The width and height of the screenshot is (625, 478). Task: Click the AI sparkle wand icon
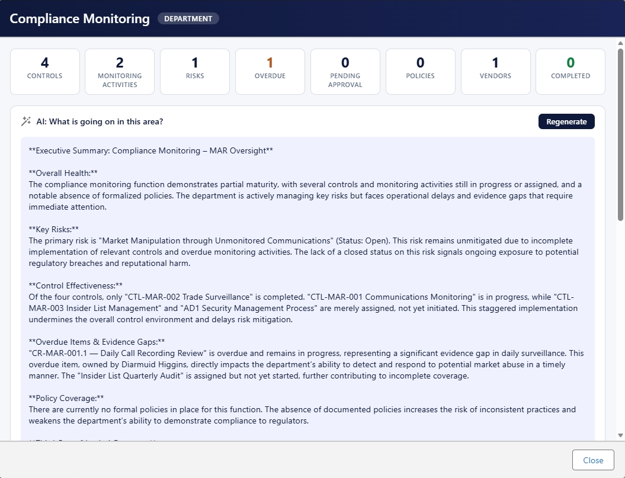tap(26, 121)
